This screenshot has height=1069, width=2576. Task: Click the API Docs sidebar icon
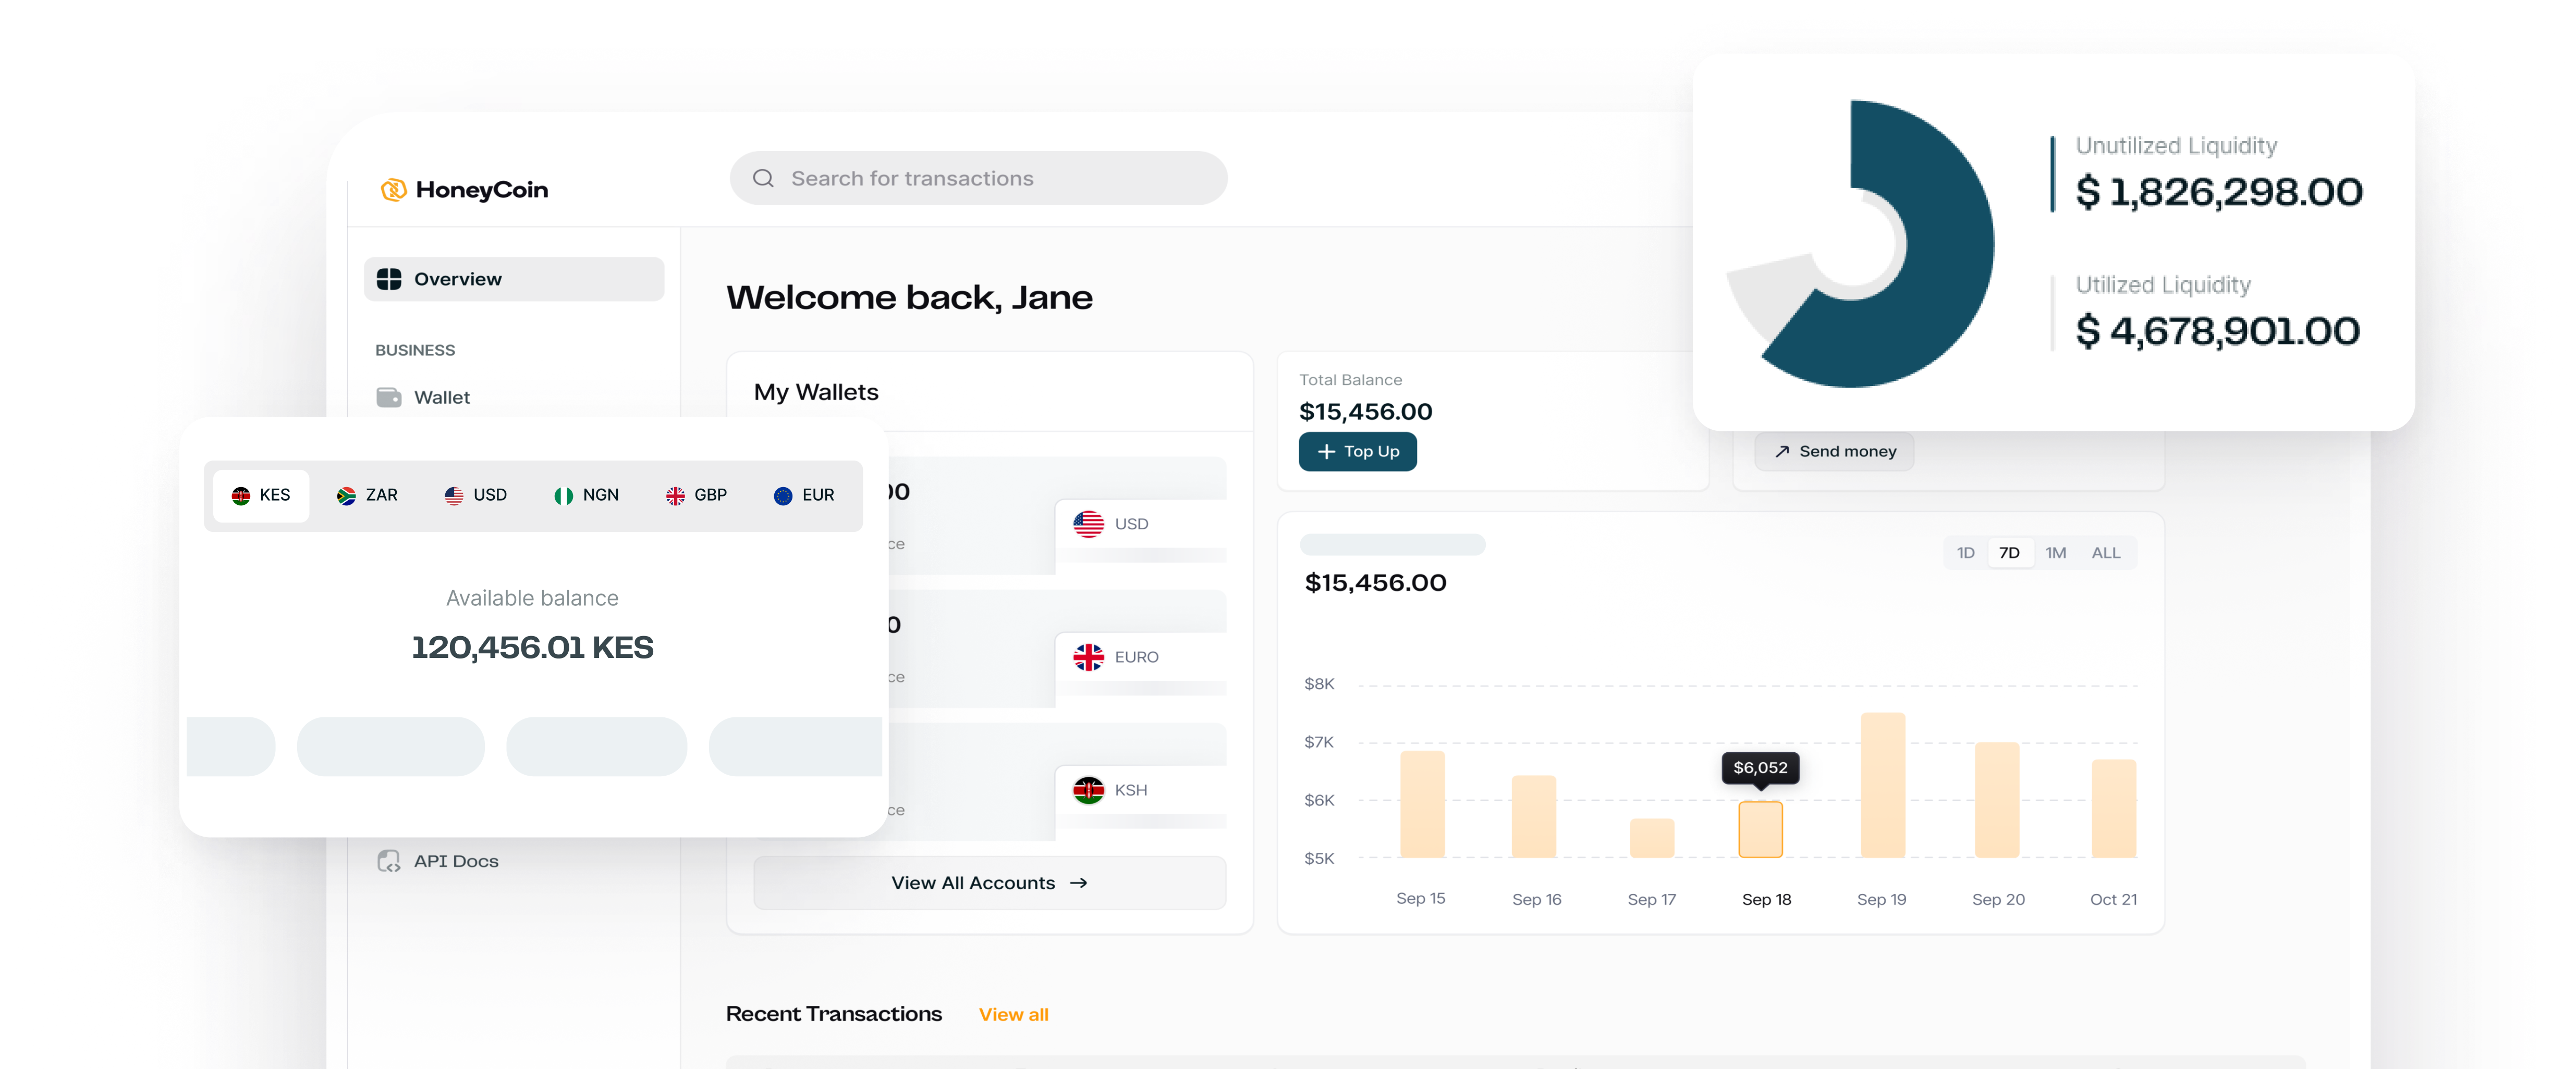389,861
